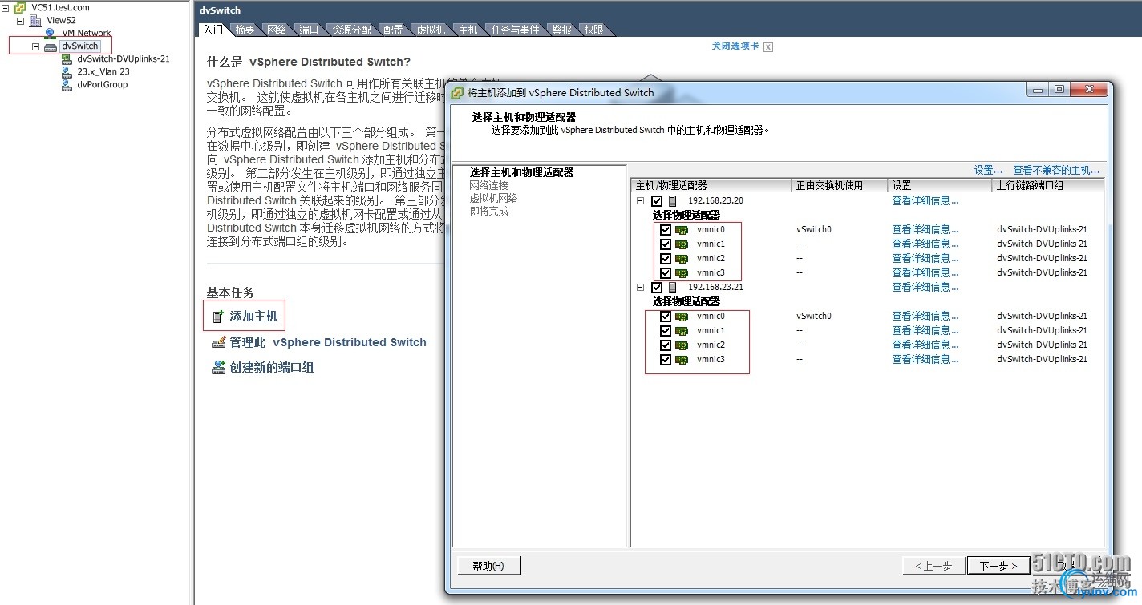Click vmnic0 adapter icon under 192.168.23.20
Viewport: 1142px width, 605px height.
(682, 229)
